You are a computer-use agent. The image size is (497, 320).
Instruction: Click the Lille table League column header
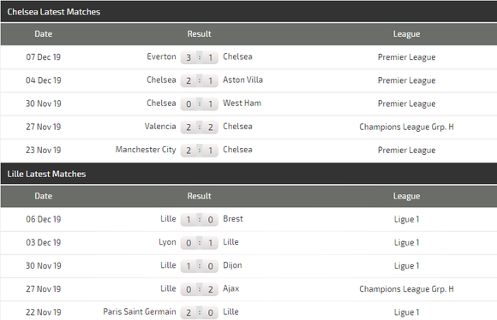(406, 196)
